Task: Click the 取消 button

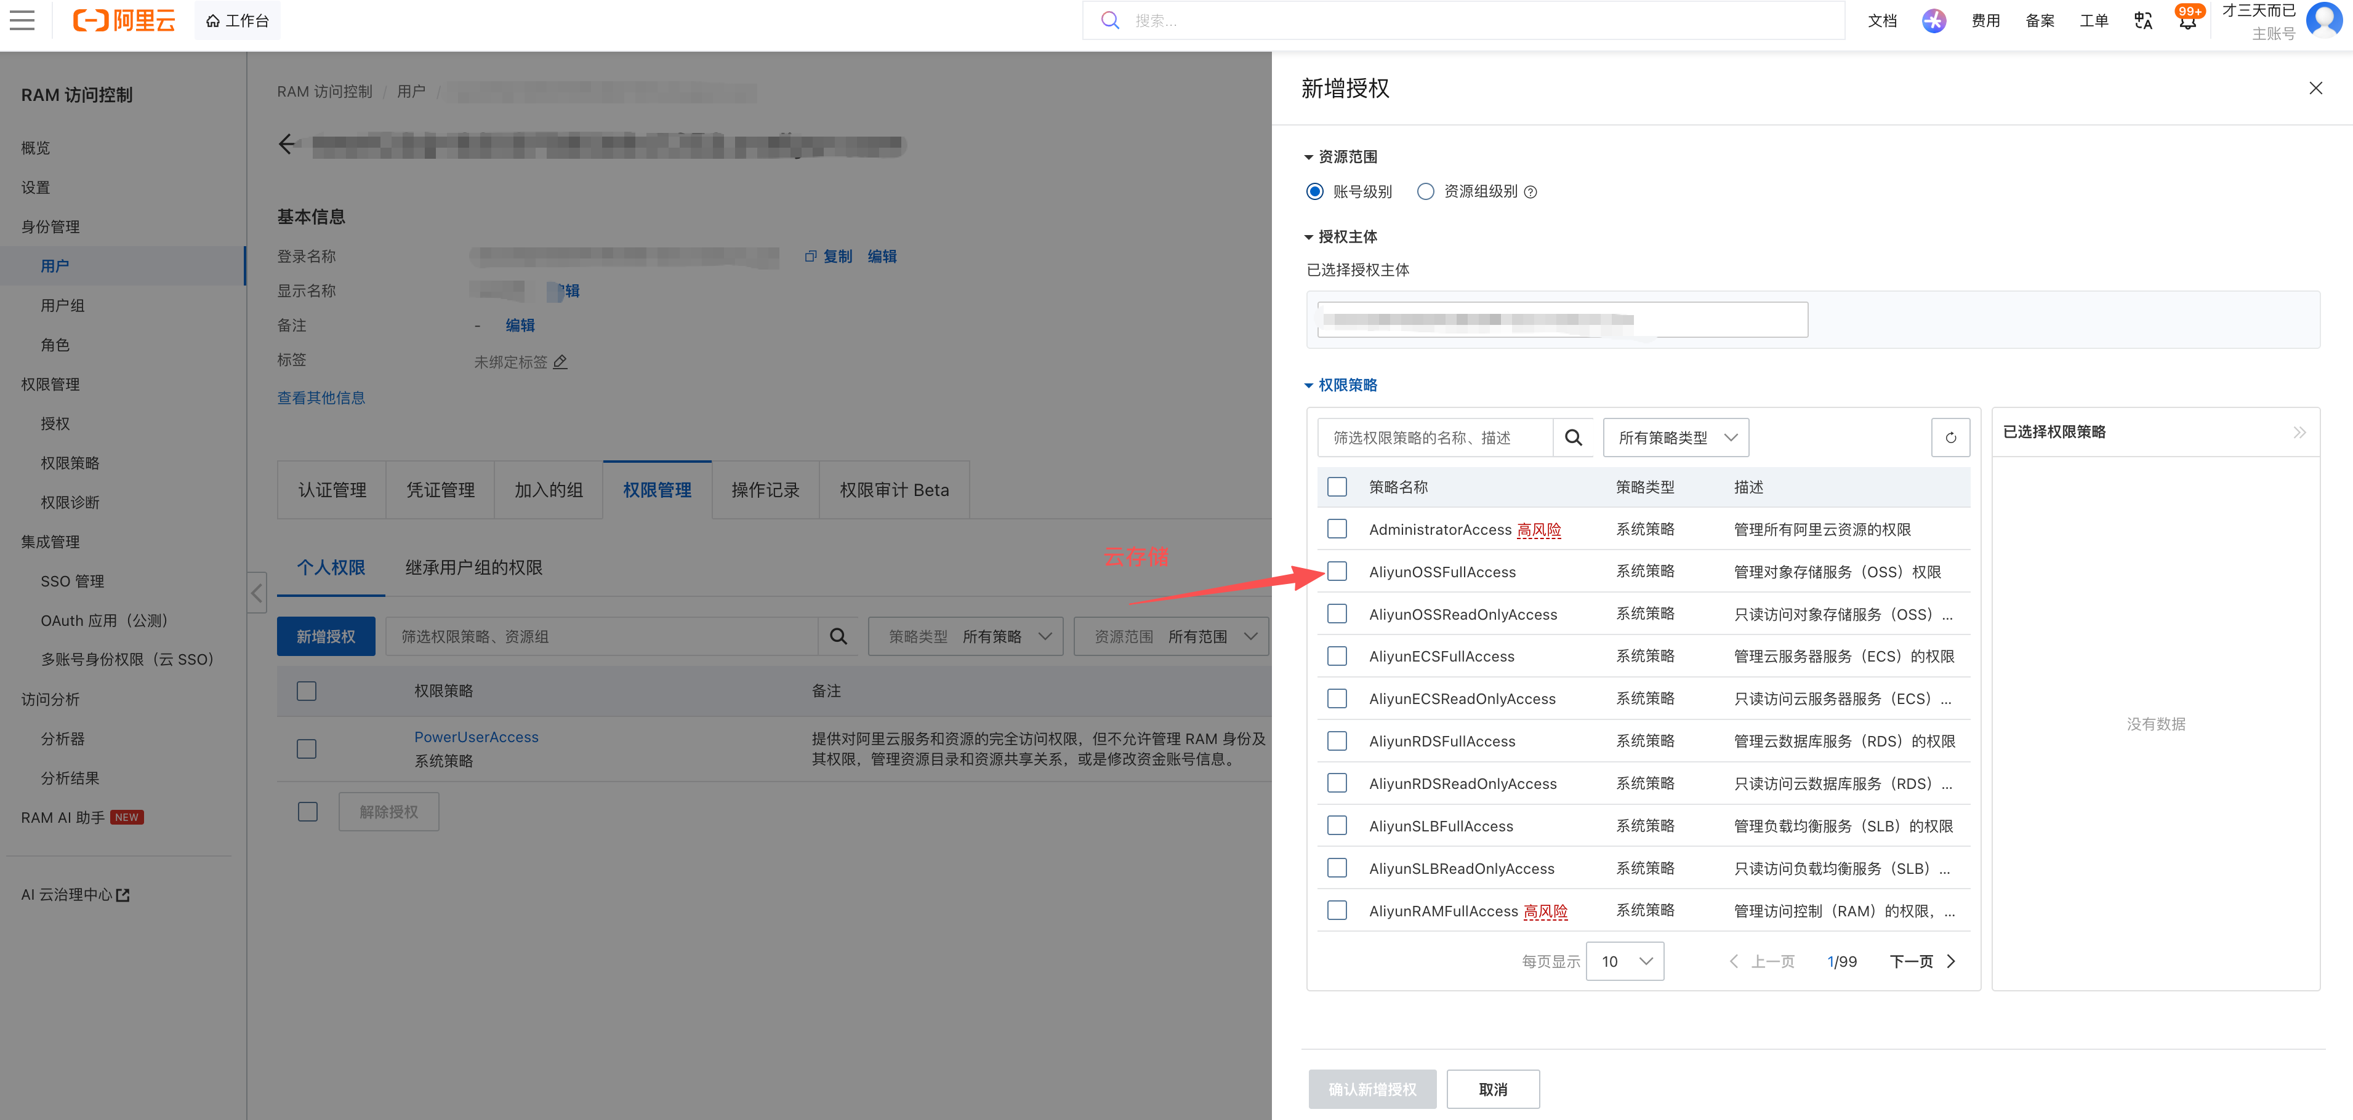Action: pos(1492,1089)
